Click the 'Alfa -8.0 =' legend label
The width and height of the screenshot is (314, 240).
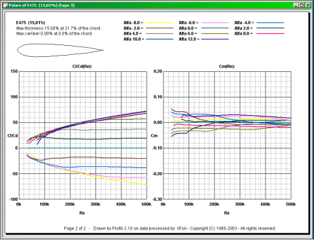point(133,23)
